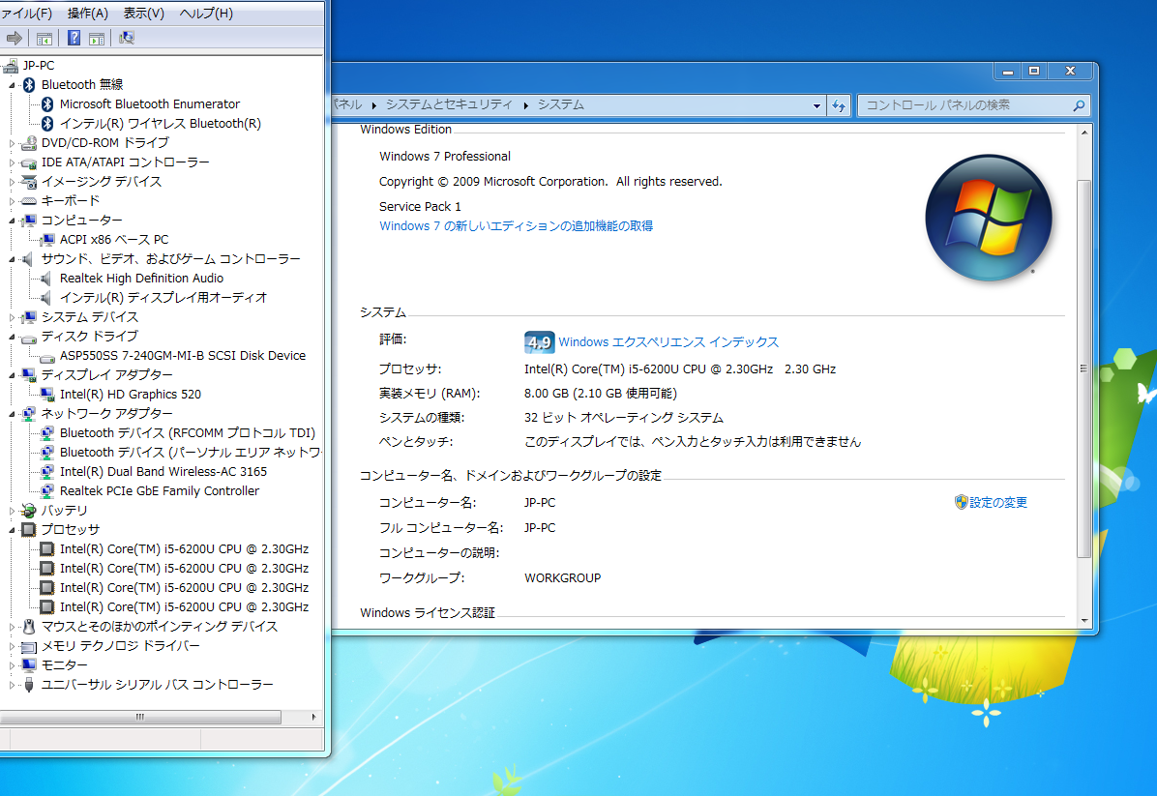Click the 設定の変更 link
Image resolution: width=1157 pixels, height=796 pixels.
point(997,502)
